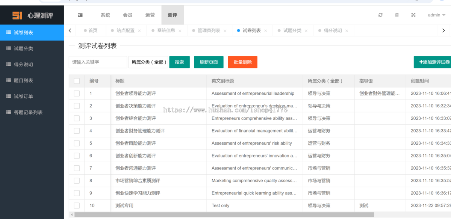Open 得分说明 in the sidebar
This screenshot has height=219, width=451.
pyautogui.click(x=32, y=65)
